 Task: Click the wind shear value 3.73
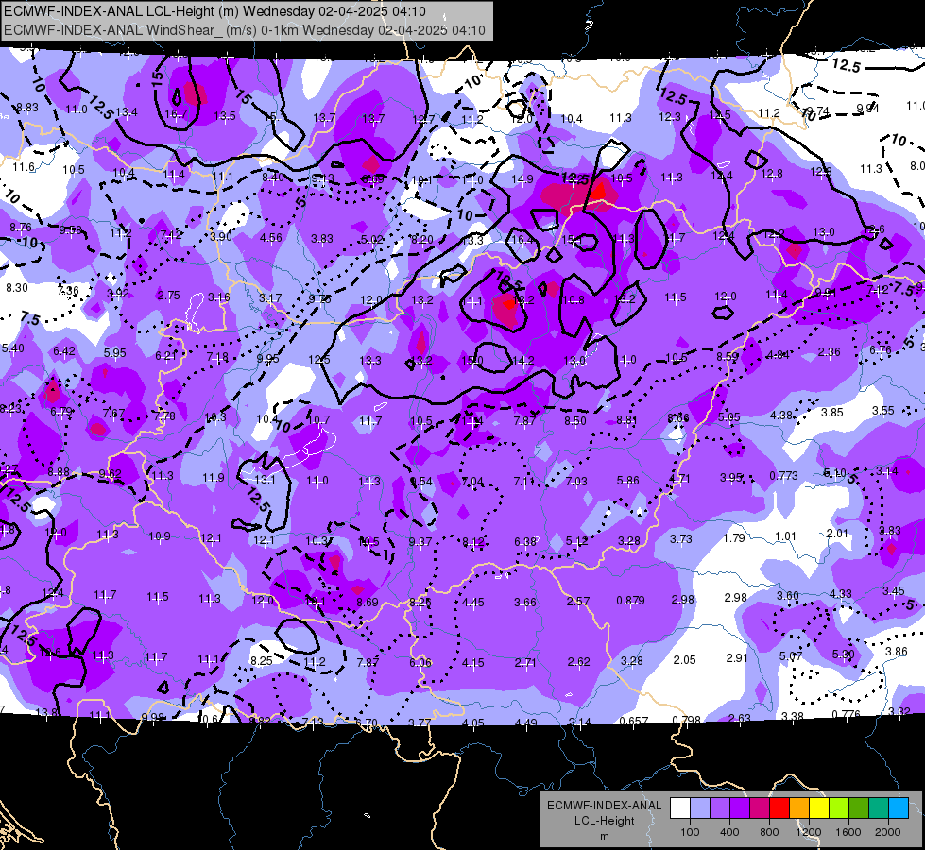pyautogui.click(x=681, y=539)
